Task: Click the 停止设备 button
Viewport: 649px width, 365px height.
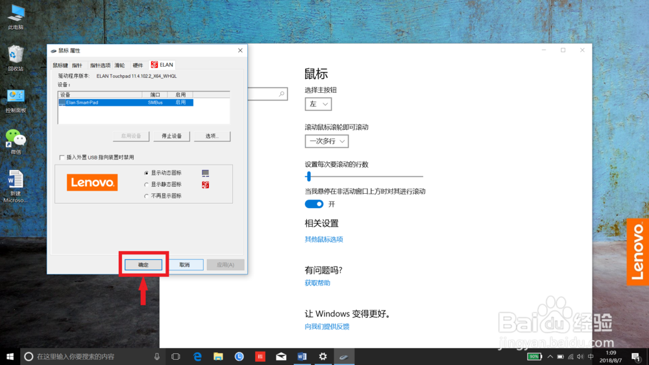Action: (x=172, y=136)
